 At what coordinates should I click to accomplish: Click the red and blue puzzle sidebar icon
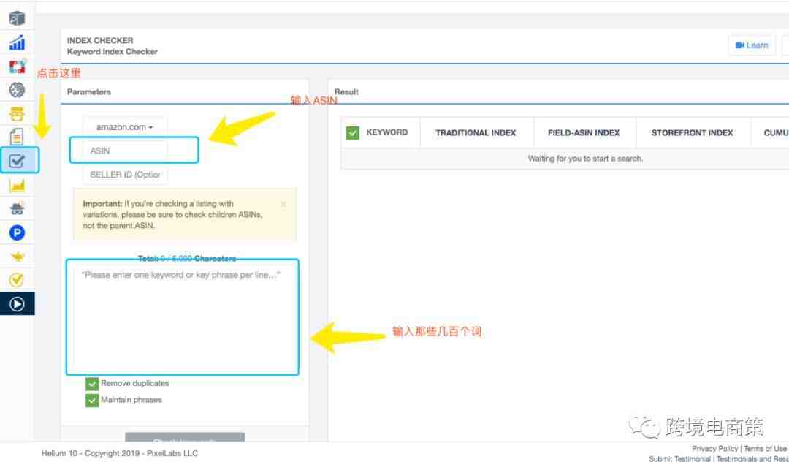tap(17, 67)
